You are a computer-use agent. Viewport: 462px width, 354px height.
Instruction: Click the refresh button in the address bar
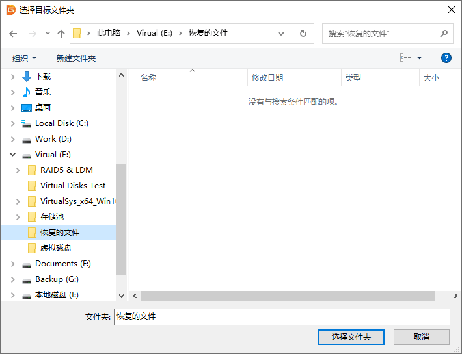303,34
